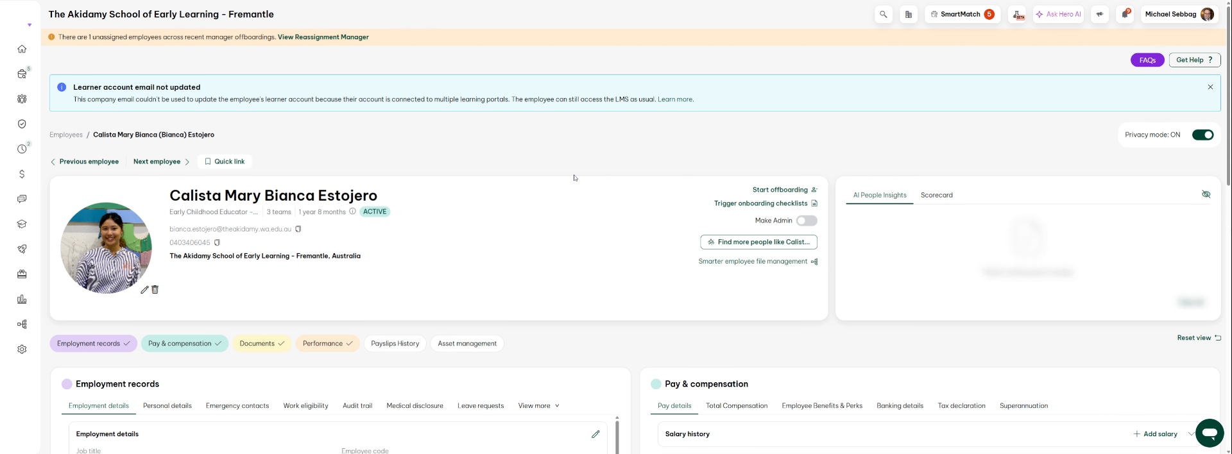1232x454 pixels.
Task: Toggle the Documents section chip
Action: pyautogui.click(x=262, y=344)
